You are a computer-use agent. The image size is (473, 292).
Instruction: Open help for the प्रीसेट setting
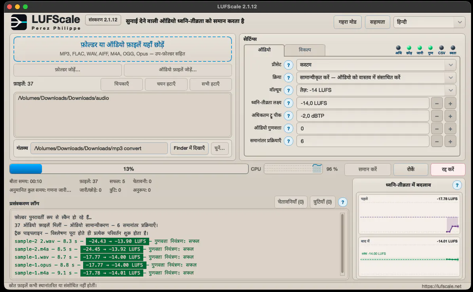[289, 65]
